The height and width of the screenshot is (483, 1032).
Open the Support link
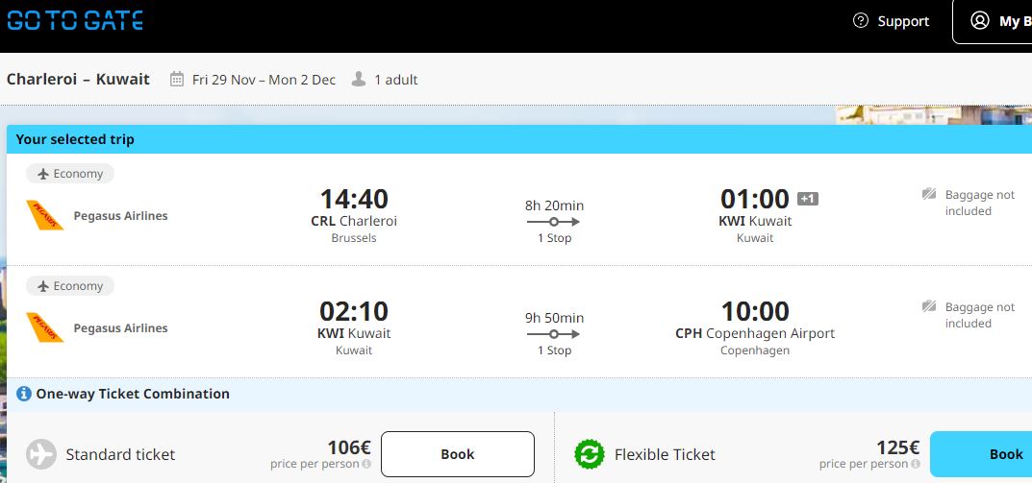tap(903, 21)
